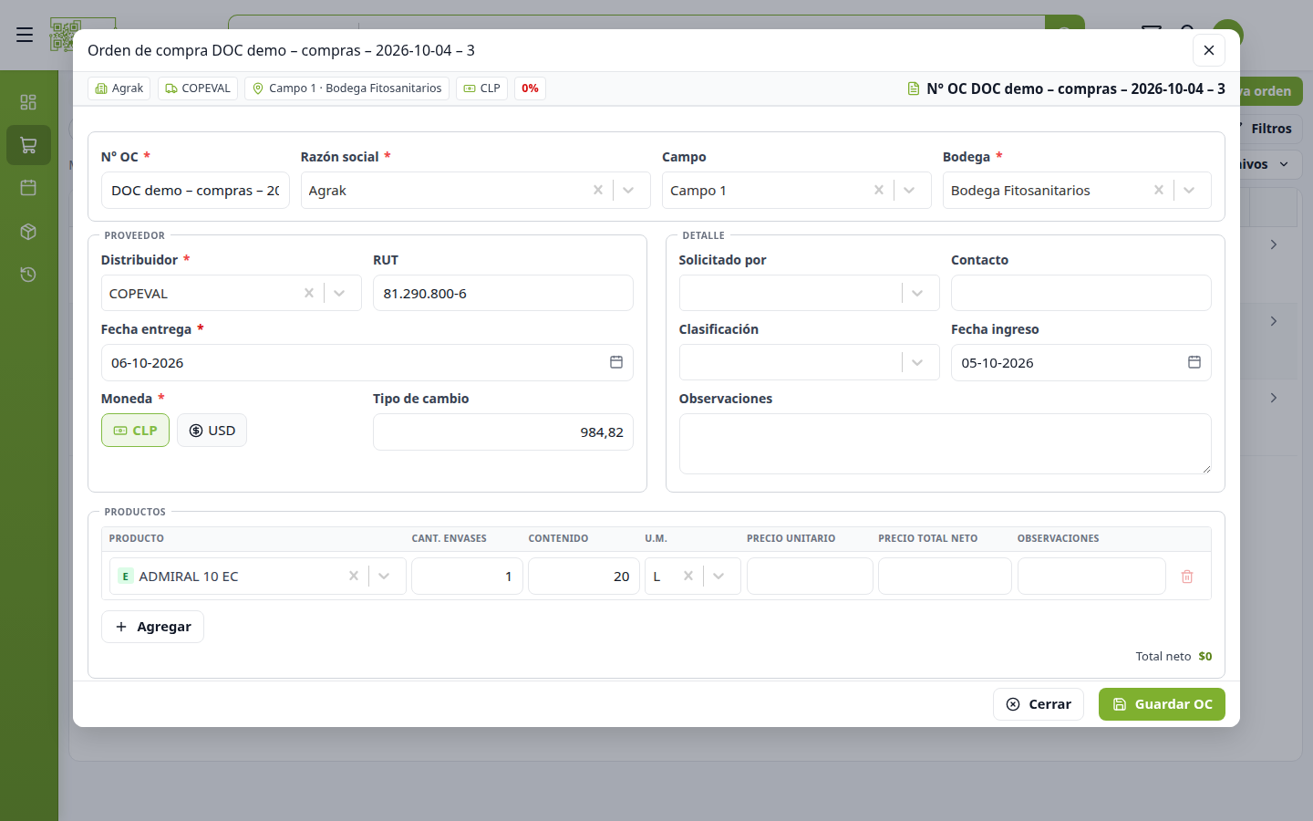Click the Precio Total Neto field
This screenshot has height=821, width=1313.
pyautogui.click(x=946, y=577)
